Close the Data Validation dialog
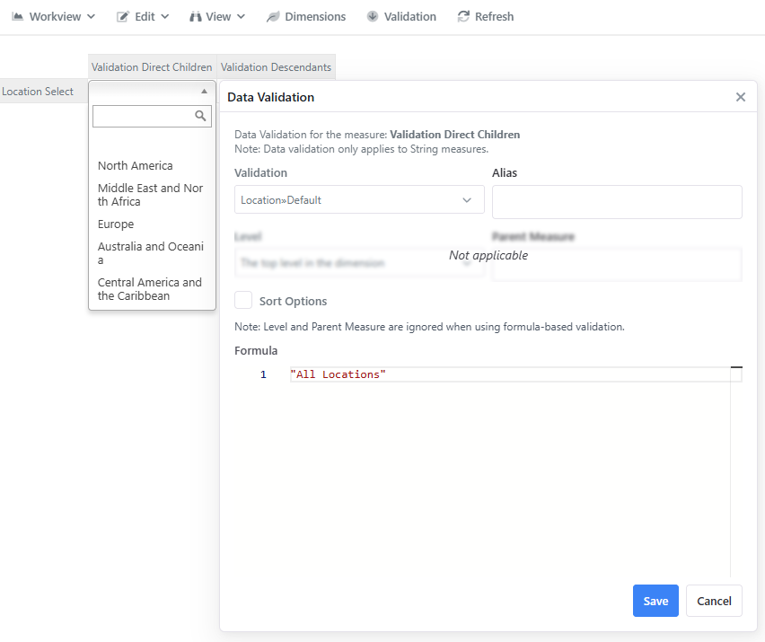 click(741, 97)
